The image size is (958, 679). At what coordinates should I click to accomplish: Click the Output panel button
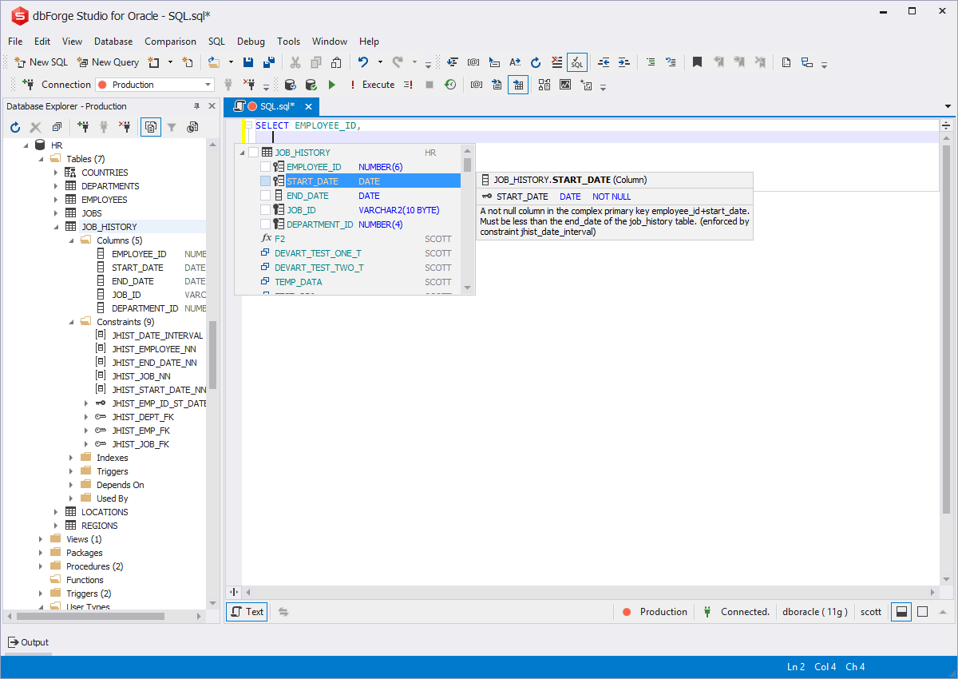[x=29, y=642]
